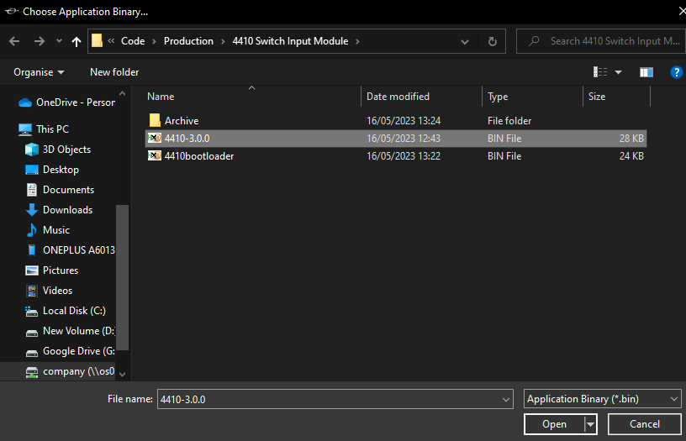686x441 pixels.
Task: Select the 4410-3.0.0 BIN file icon
Action: click(155, 138)
